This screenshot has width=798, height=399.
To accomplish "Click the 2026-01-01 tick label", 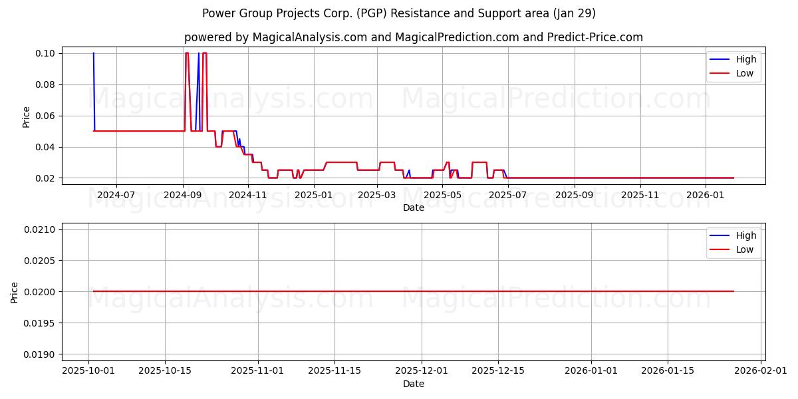I will (591, 372).
